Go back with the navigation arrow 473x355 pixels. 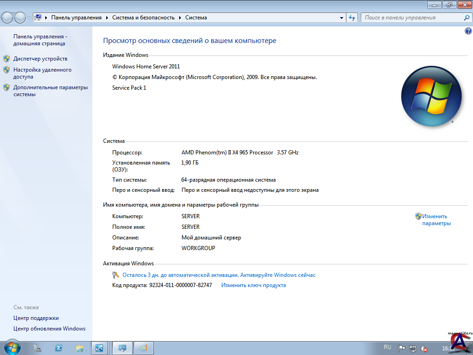click(x=8, y=18)
